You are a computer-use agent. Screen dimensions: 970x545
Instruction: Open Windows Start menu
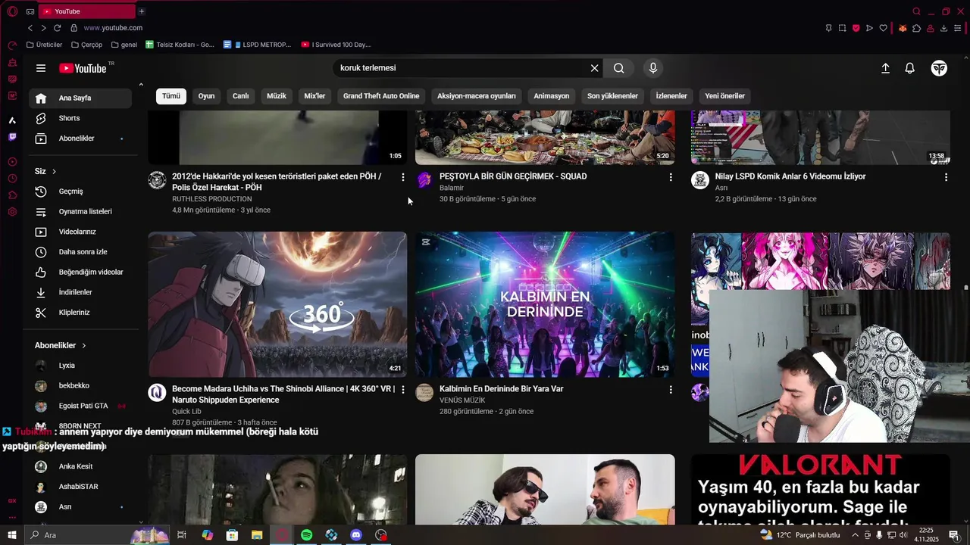click(12, 535)
